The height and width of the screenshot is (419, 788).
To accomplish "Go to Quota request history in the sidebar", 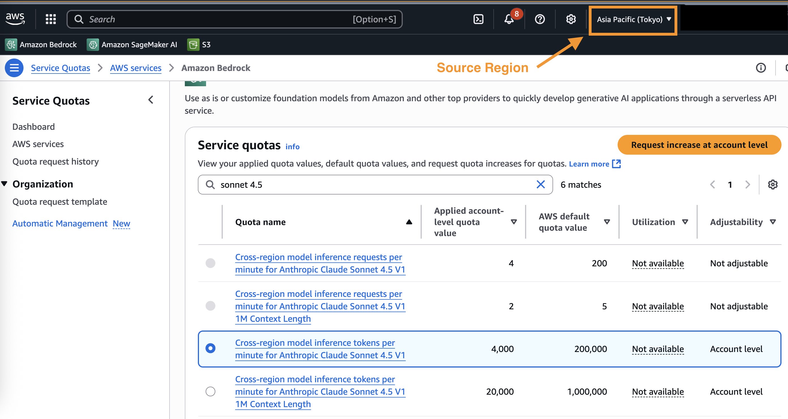I will tap(55, 161).
